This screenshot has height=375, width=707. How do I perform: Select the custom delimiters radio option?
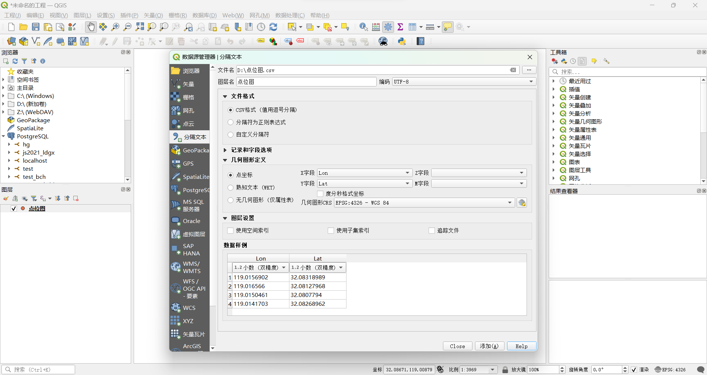(231, 135)
